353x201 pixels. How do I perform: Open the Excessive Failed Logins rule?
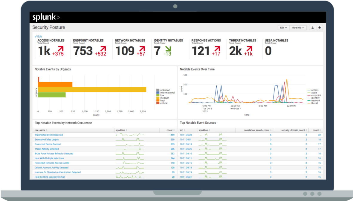point(47,140)
